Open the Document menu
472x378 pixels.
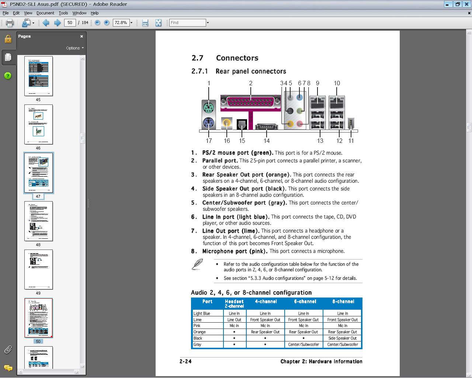(45, 13)
